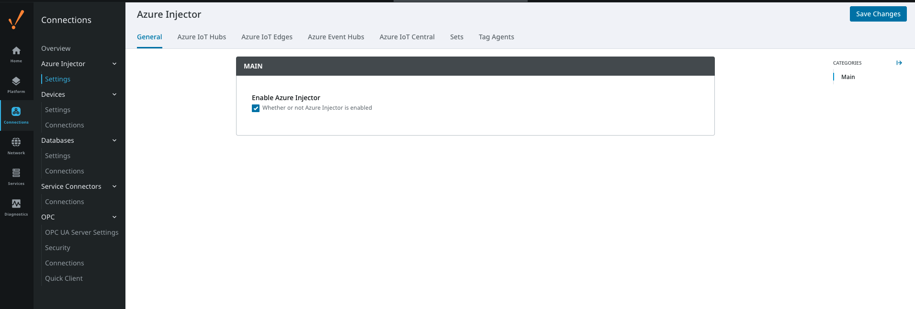The image size is (915, 309).
Task: Collapse the OPC menu chevron
Action: pos(114,217)
